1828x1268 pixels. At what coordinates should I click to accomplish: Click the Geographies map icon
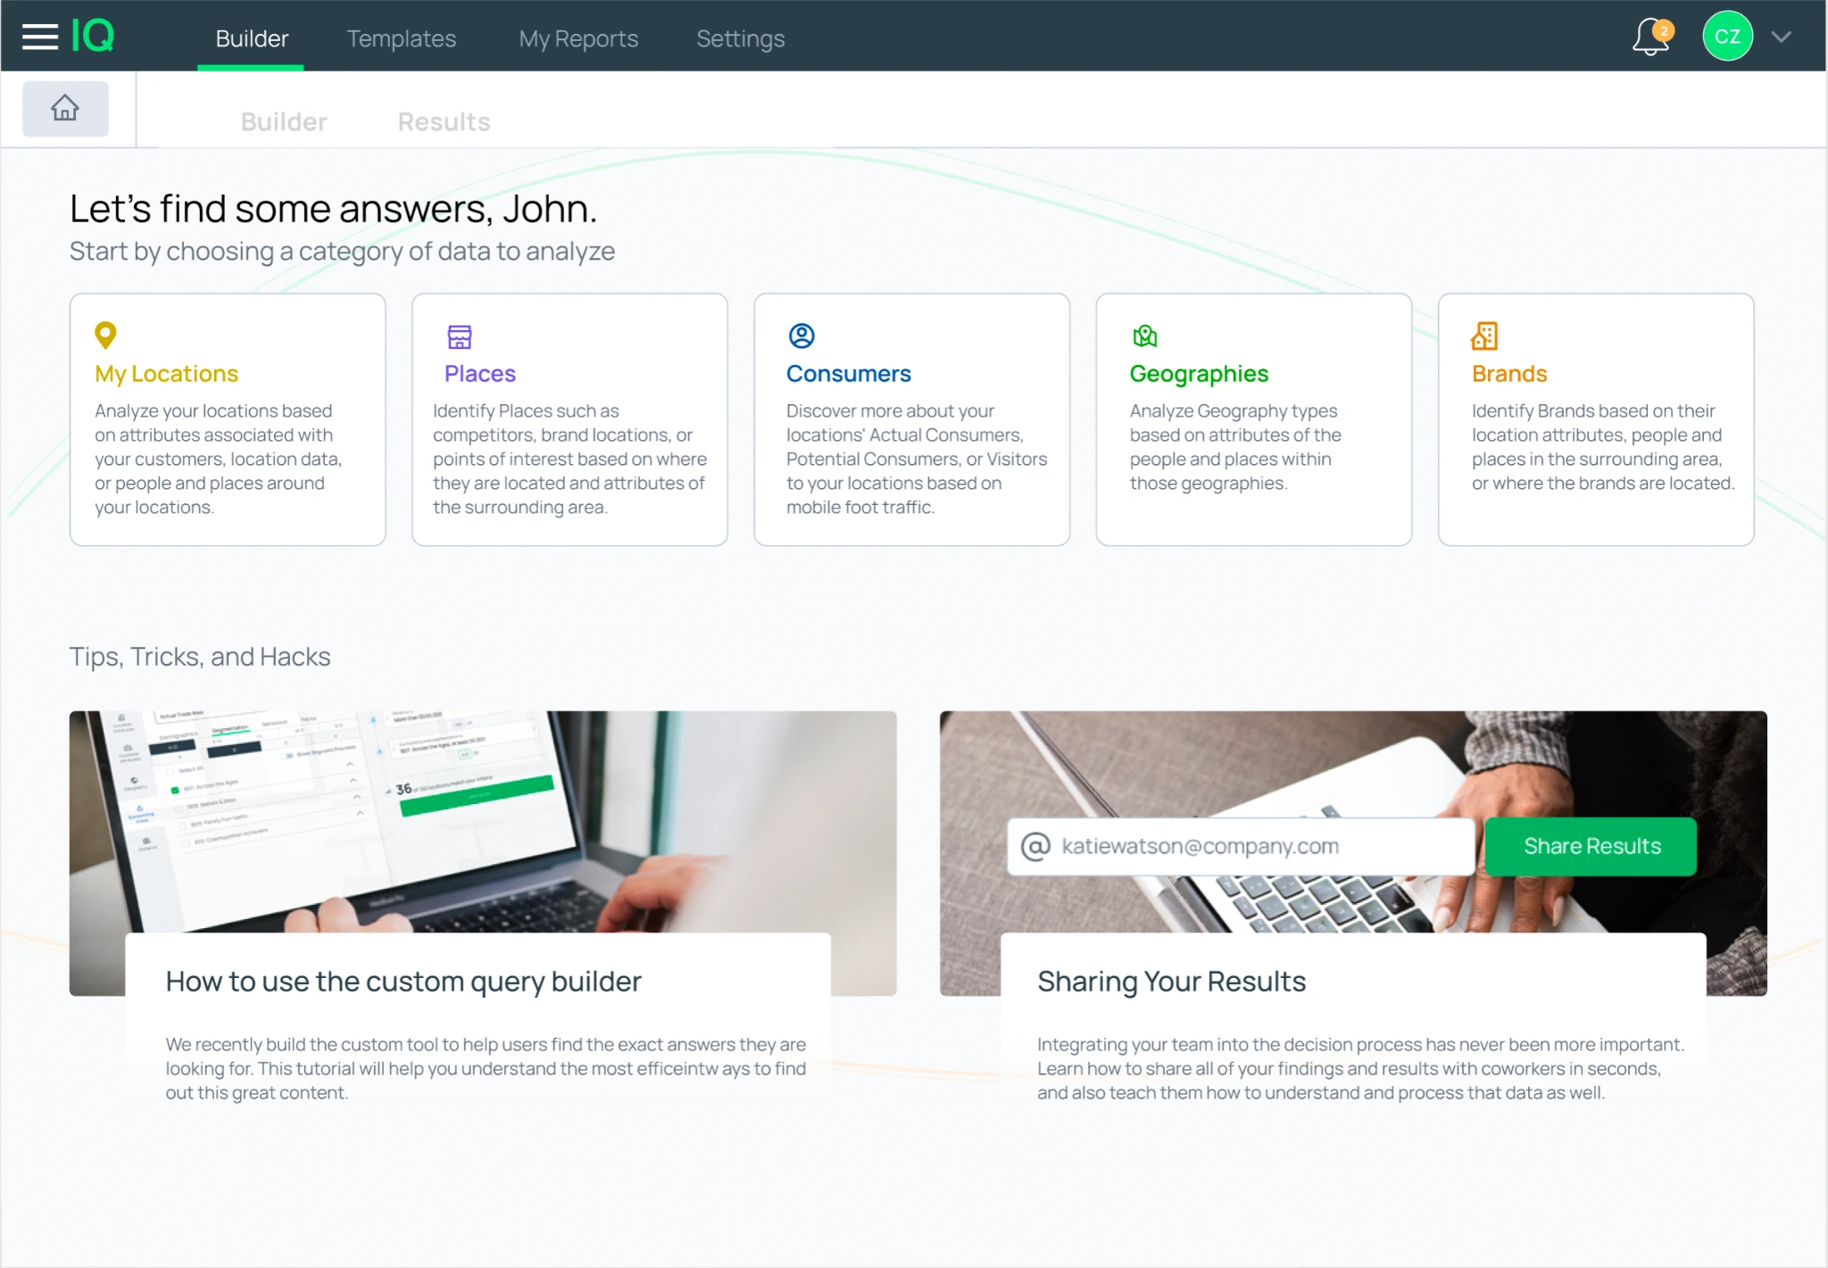click(1144, 336)
